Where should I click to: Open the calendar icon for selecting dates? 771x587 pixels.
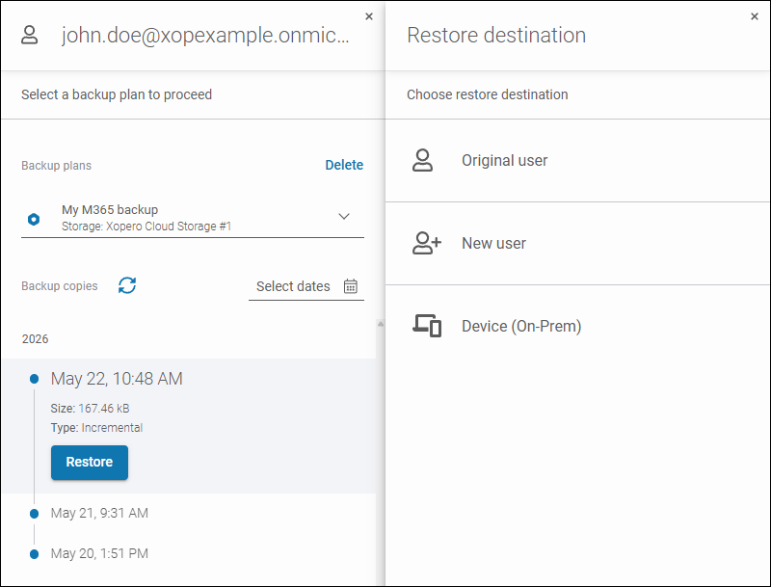coord(351,286)
